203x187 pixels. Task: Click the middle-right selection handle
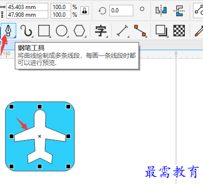click(x=68, y=136)
